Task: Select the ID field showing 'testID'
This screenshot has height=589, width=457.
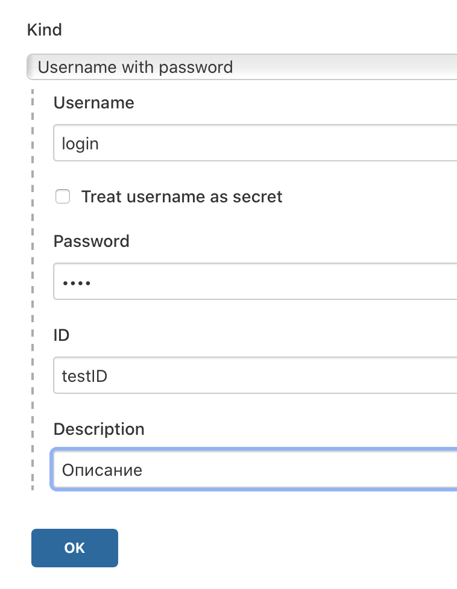Action: pyautogui.click(x=181, y=375)
